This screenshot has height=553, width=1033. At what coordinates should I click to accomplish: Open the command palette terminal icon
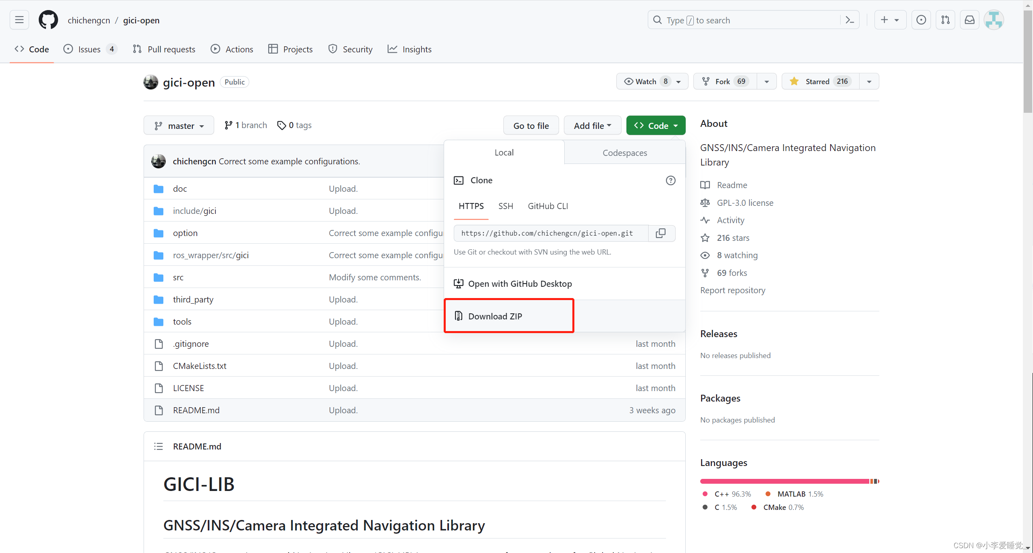coord(849,20)
